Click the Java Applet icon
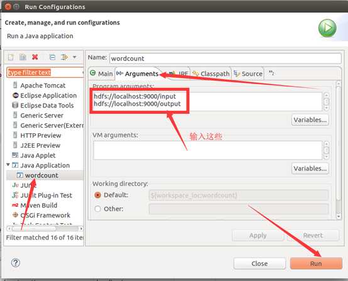Image resolution: width=348 pixels, height=281 pixels. pos(15,155)
